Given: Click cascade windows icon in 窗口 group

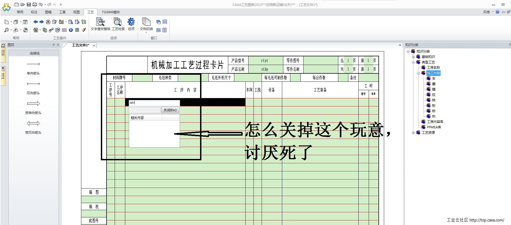Looking at the screenshot, I should pyautogui.click(x=159, y=22).
